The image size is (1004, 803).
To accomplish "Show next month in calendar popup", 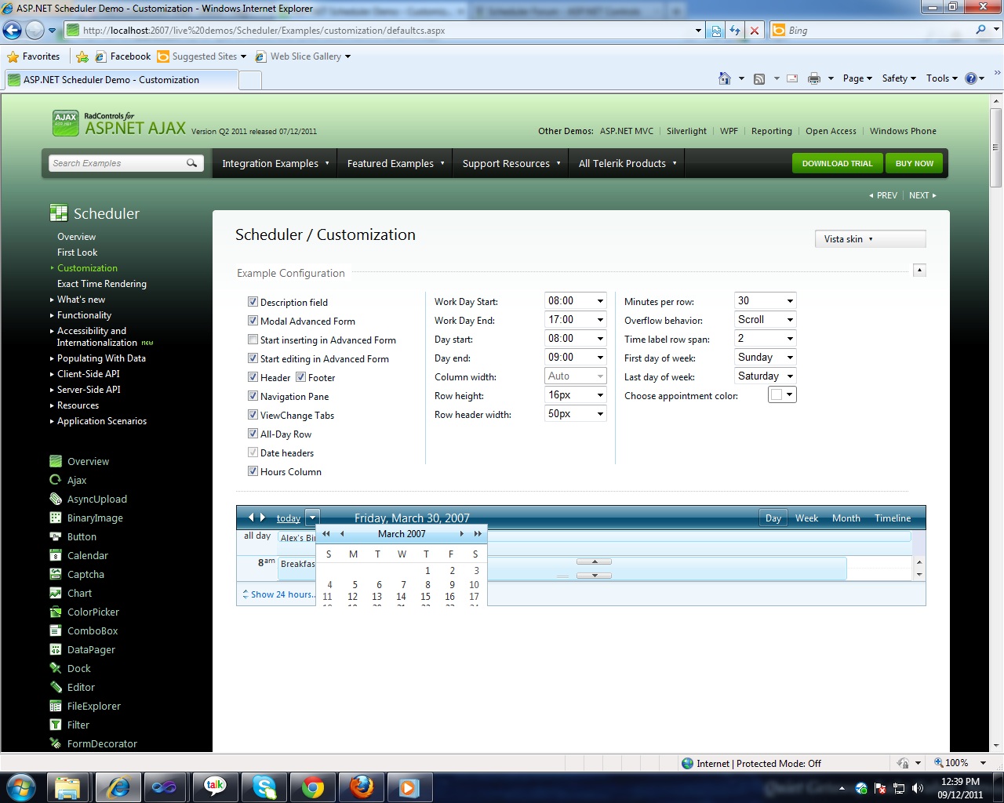I will pyautogui.click(x=462, y=534).
